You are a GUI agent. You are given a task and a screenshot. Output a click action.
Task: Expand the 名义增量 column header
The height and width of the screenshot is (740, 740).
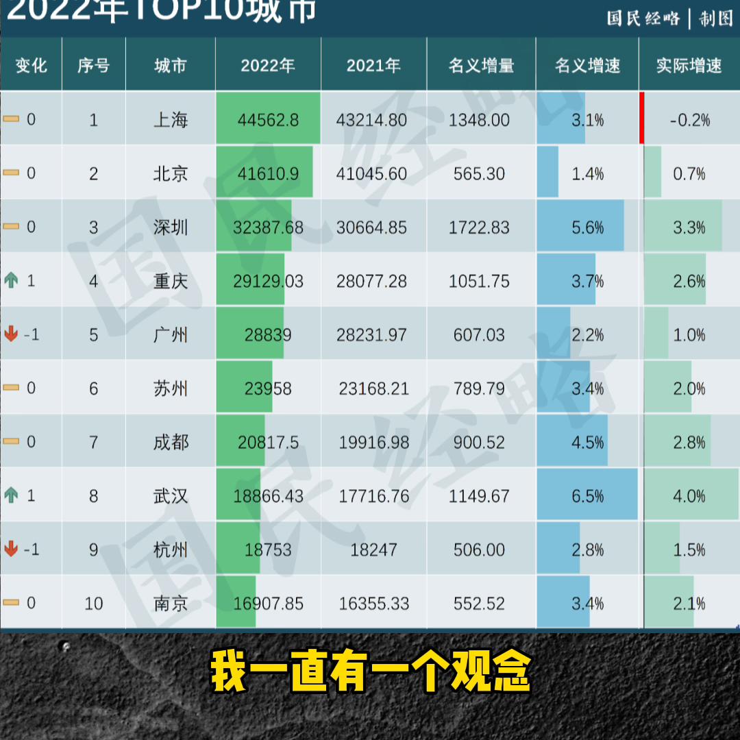pos(481,64)
